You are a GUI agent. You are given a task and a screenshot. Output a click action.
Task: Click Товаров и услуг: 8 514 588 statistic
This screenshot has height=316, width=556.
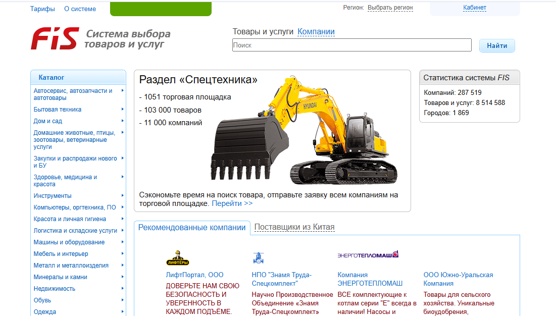[x=464, y=103]
